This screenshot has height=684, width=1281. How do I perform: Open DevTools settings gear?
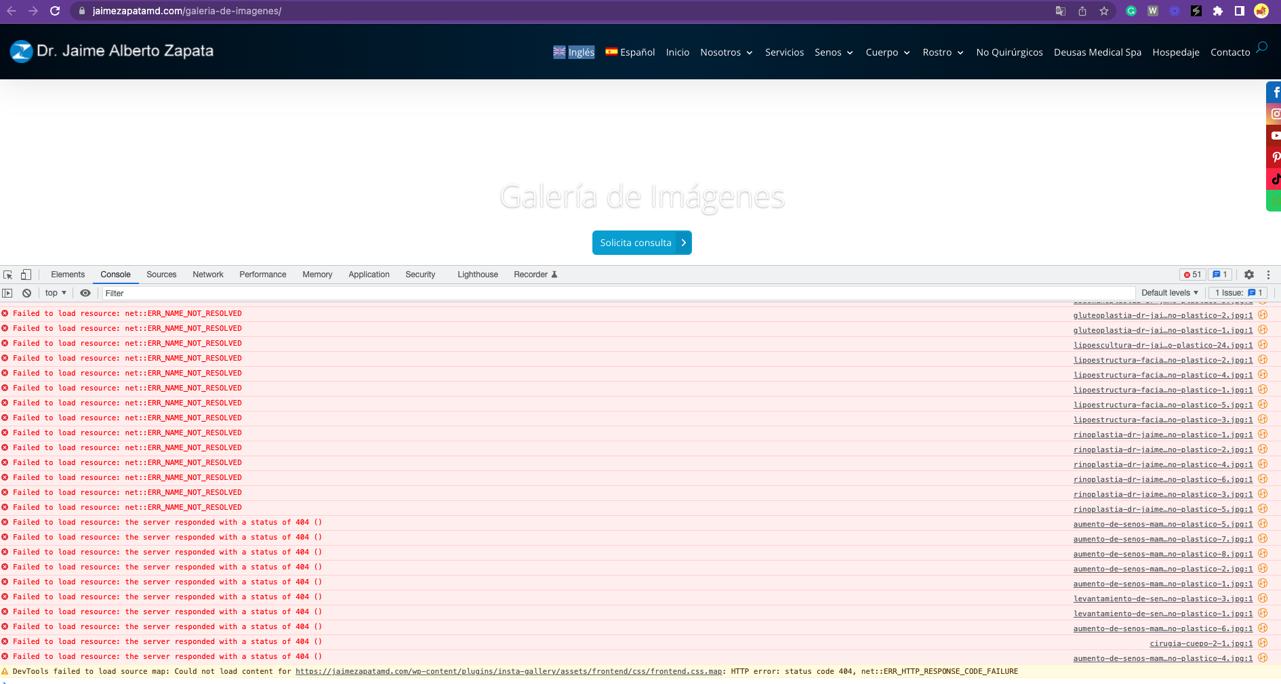pos(1248,275)
